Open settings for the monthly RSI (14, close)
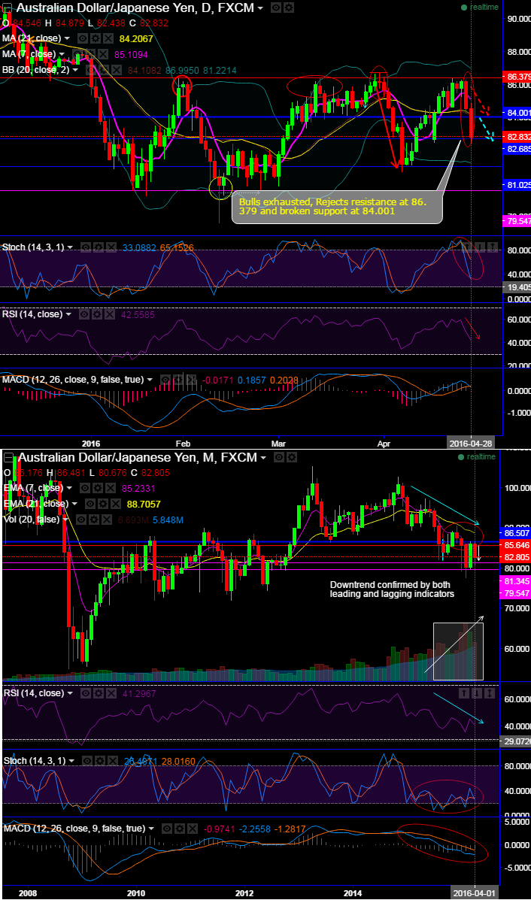 point(98,693)
